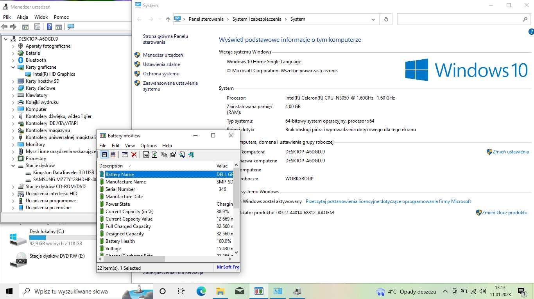The image size is (534, 299).
Task: Switch to battery log view clipboard icon
Action: pyautogui.click(x=113, y=155)
